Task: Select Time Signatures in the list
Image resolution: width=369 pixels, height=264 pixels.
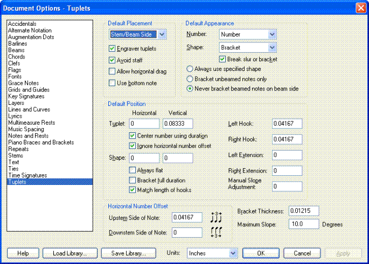Action: point(27,175)
